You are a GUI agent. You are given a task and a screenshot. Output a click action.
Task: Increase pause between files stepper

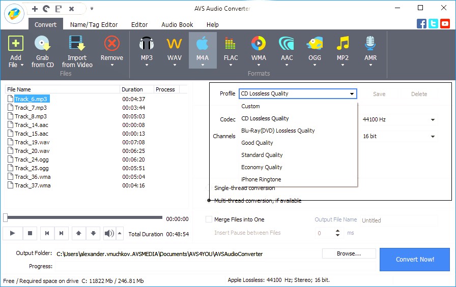pyautogui.click(x=337, y=231)
